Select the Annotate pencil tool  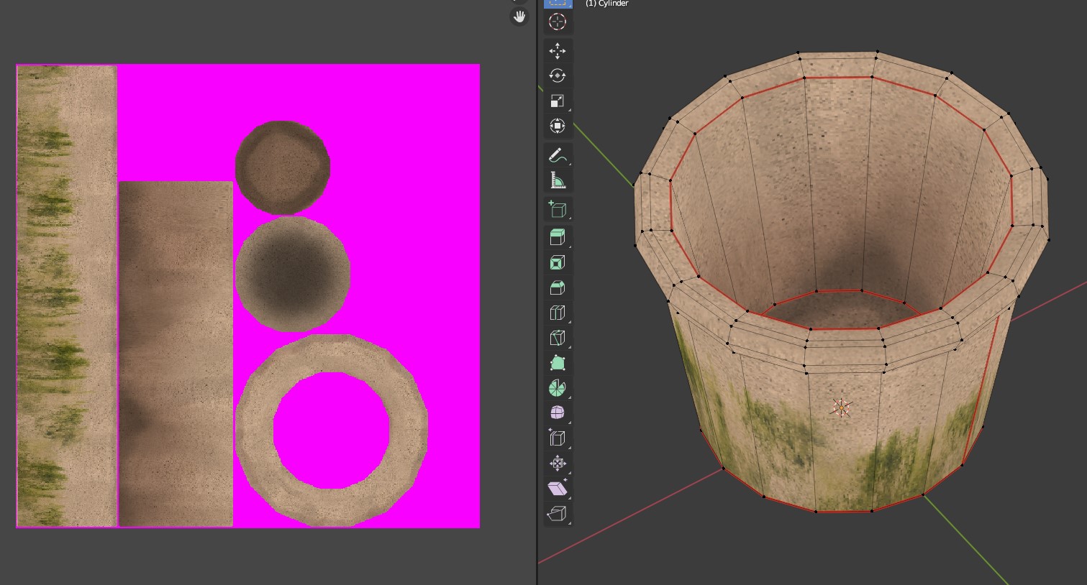coord(558,155)
